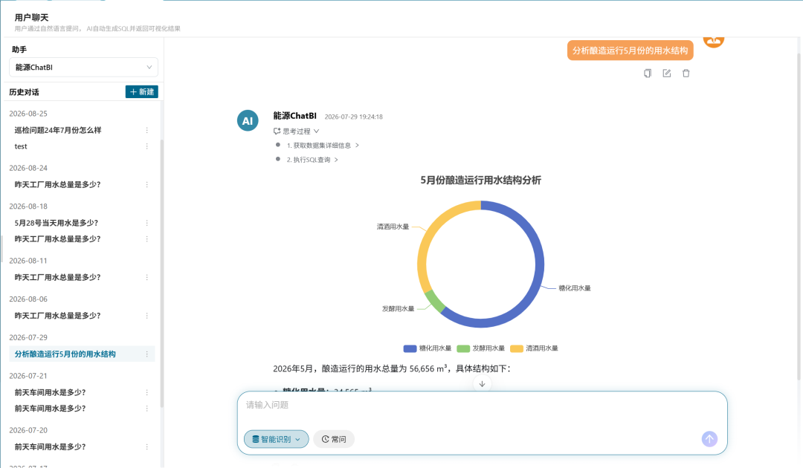Open more options for 2026-08-06 昨天工厂用水总量 item
803x468 pixels.
(147, 316)
